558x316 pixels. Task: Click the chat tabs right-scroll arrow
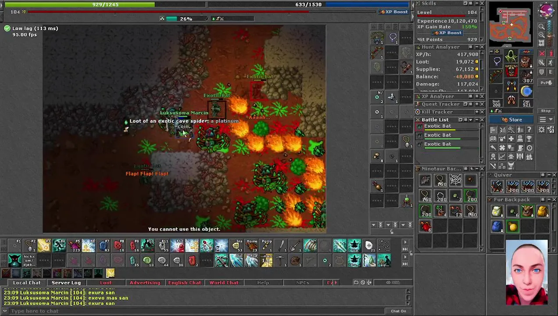coord(336,283)
